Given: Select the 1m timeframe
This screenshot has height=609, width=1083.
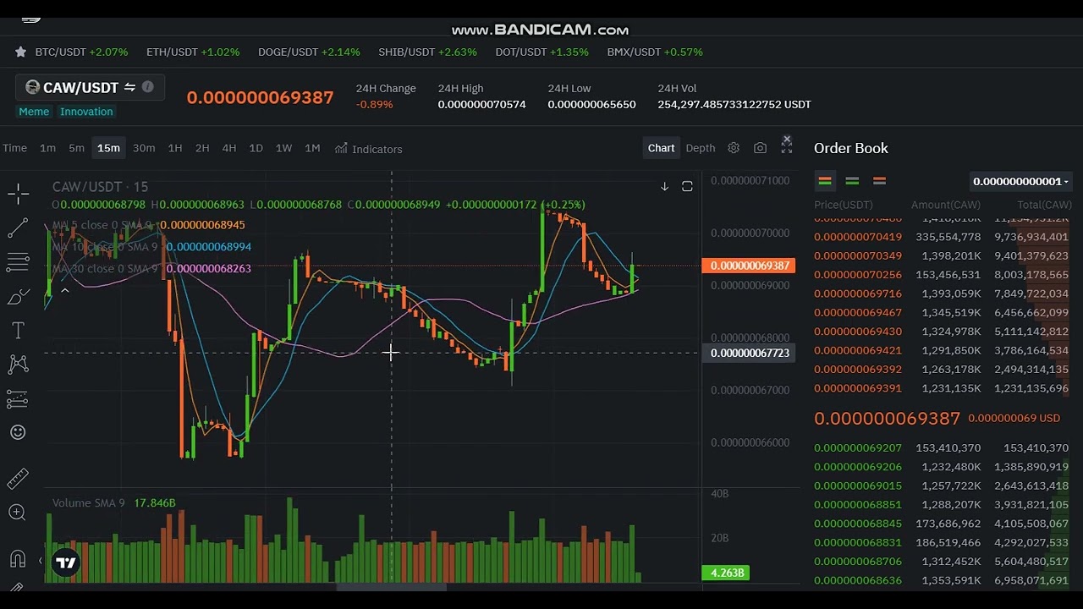Looking at the screenshot, I should tap(47, 148).
